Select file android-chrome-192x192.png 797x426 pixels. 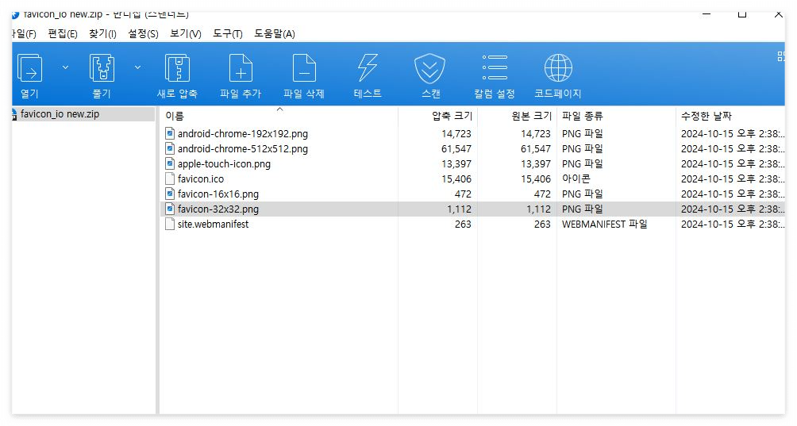[242, 134]
